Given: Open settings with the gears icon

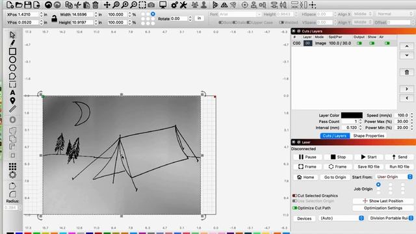Looking at the screenshot, I should (x=174, y=5).
